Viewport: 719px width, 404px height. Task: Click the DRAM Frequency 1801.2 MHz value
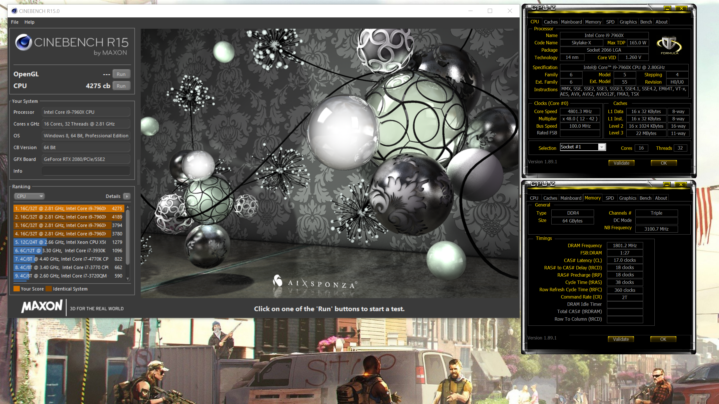click(625, 245)
